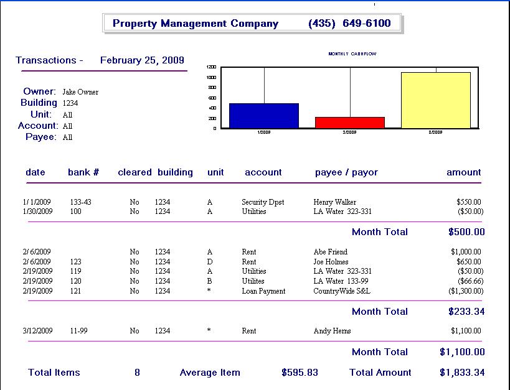Click the 'payee / payor' column header
The height and width of the screenshot is (390, 510).
click(x=346, y=172)
